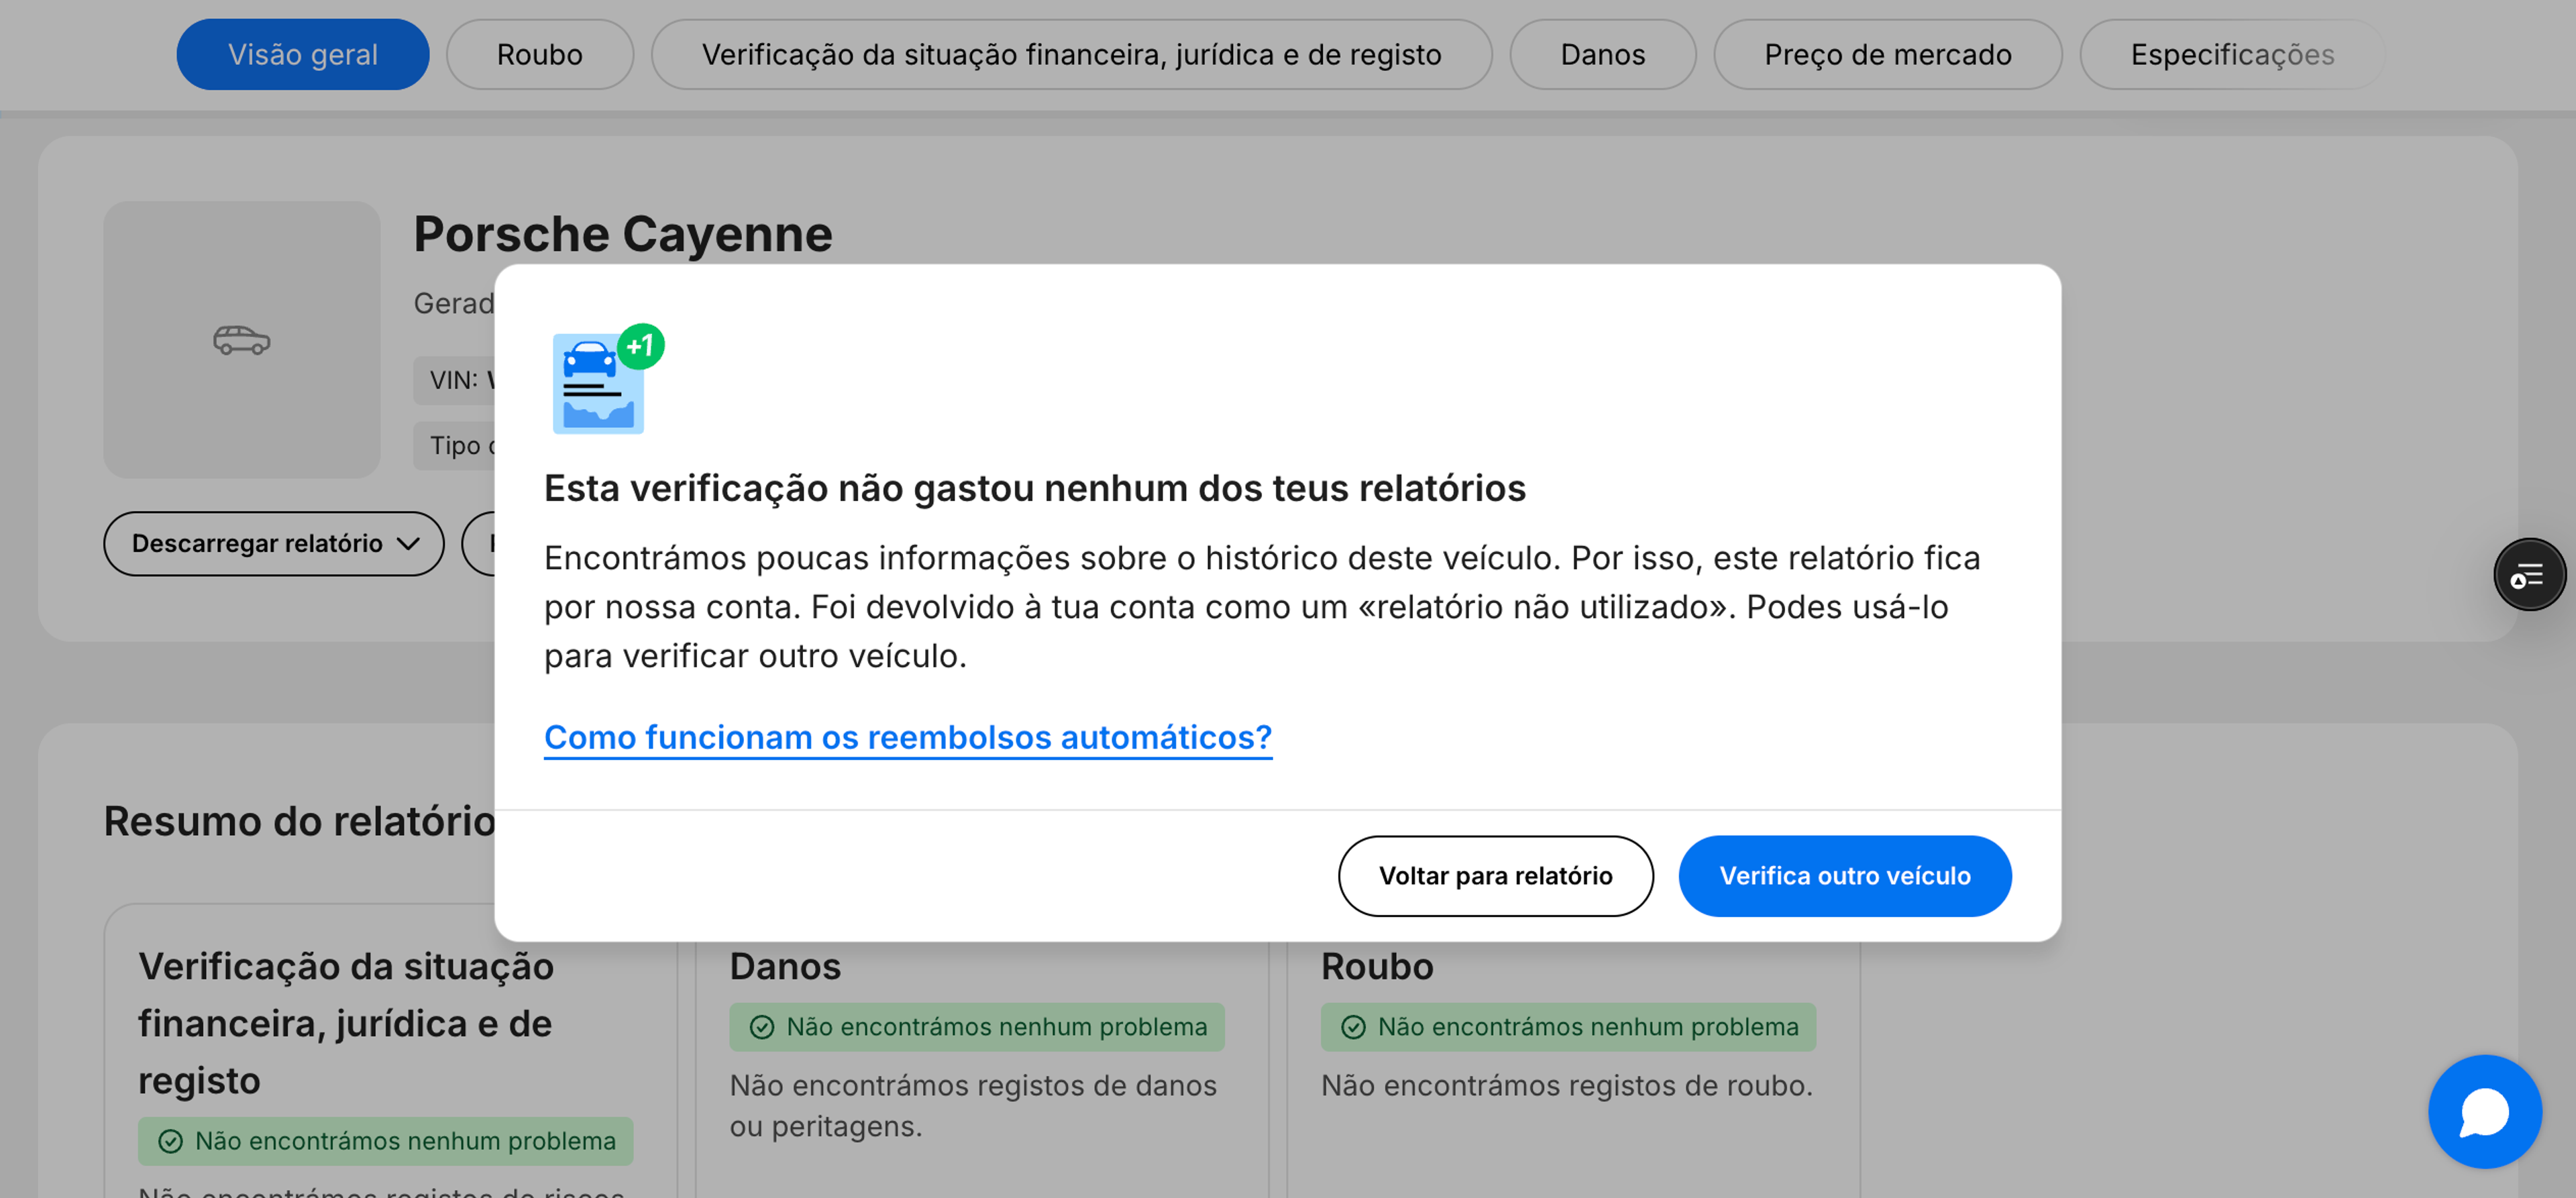This screenshot has width=2576, height=1198.
Task: Click the car placeholder thumbnail image
Action: (242, 340)
